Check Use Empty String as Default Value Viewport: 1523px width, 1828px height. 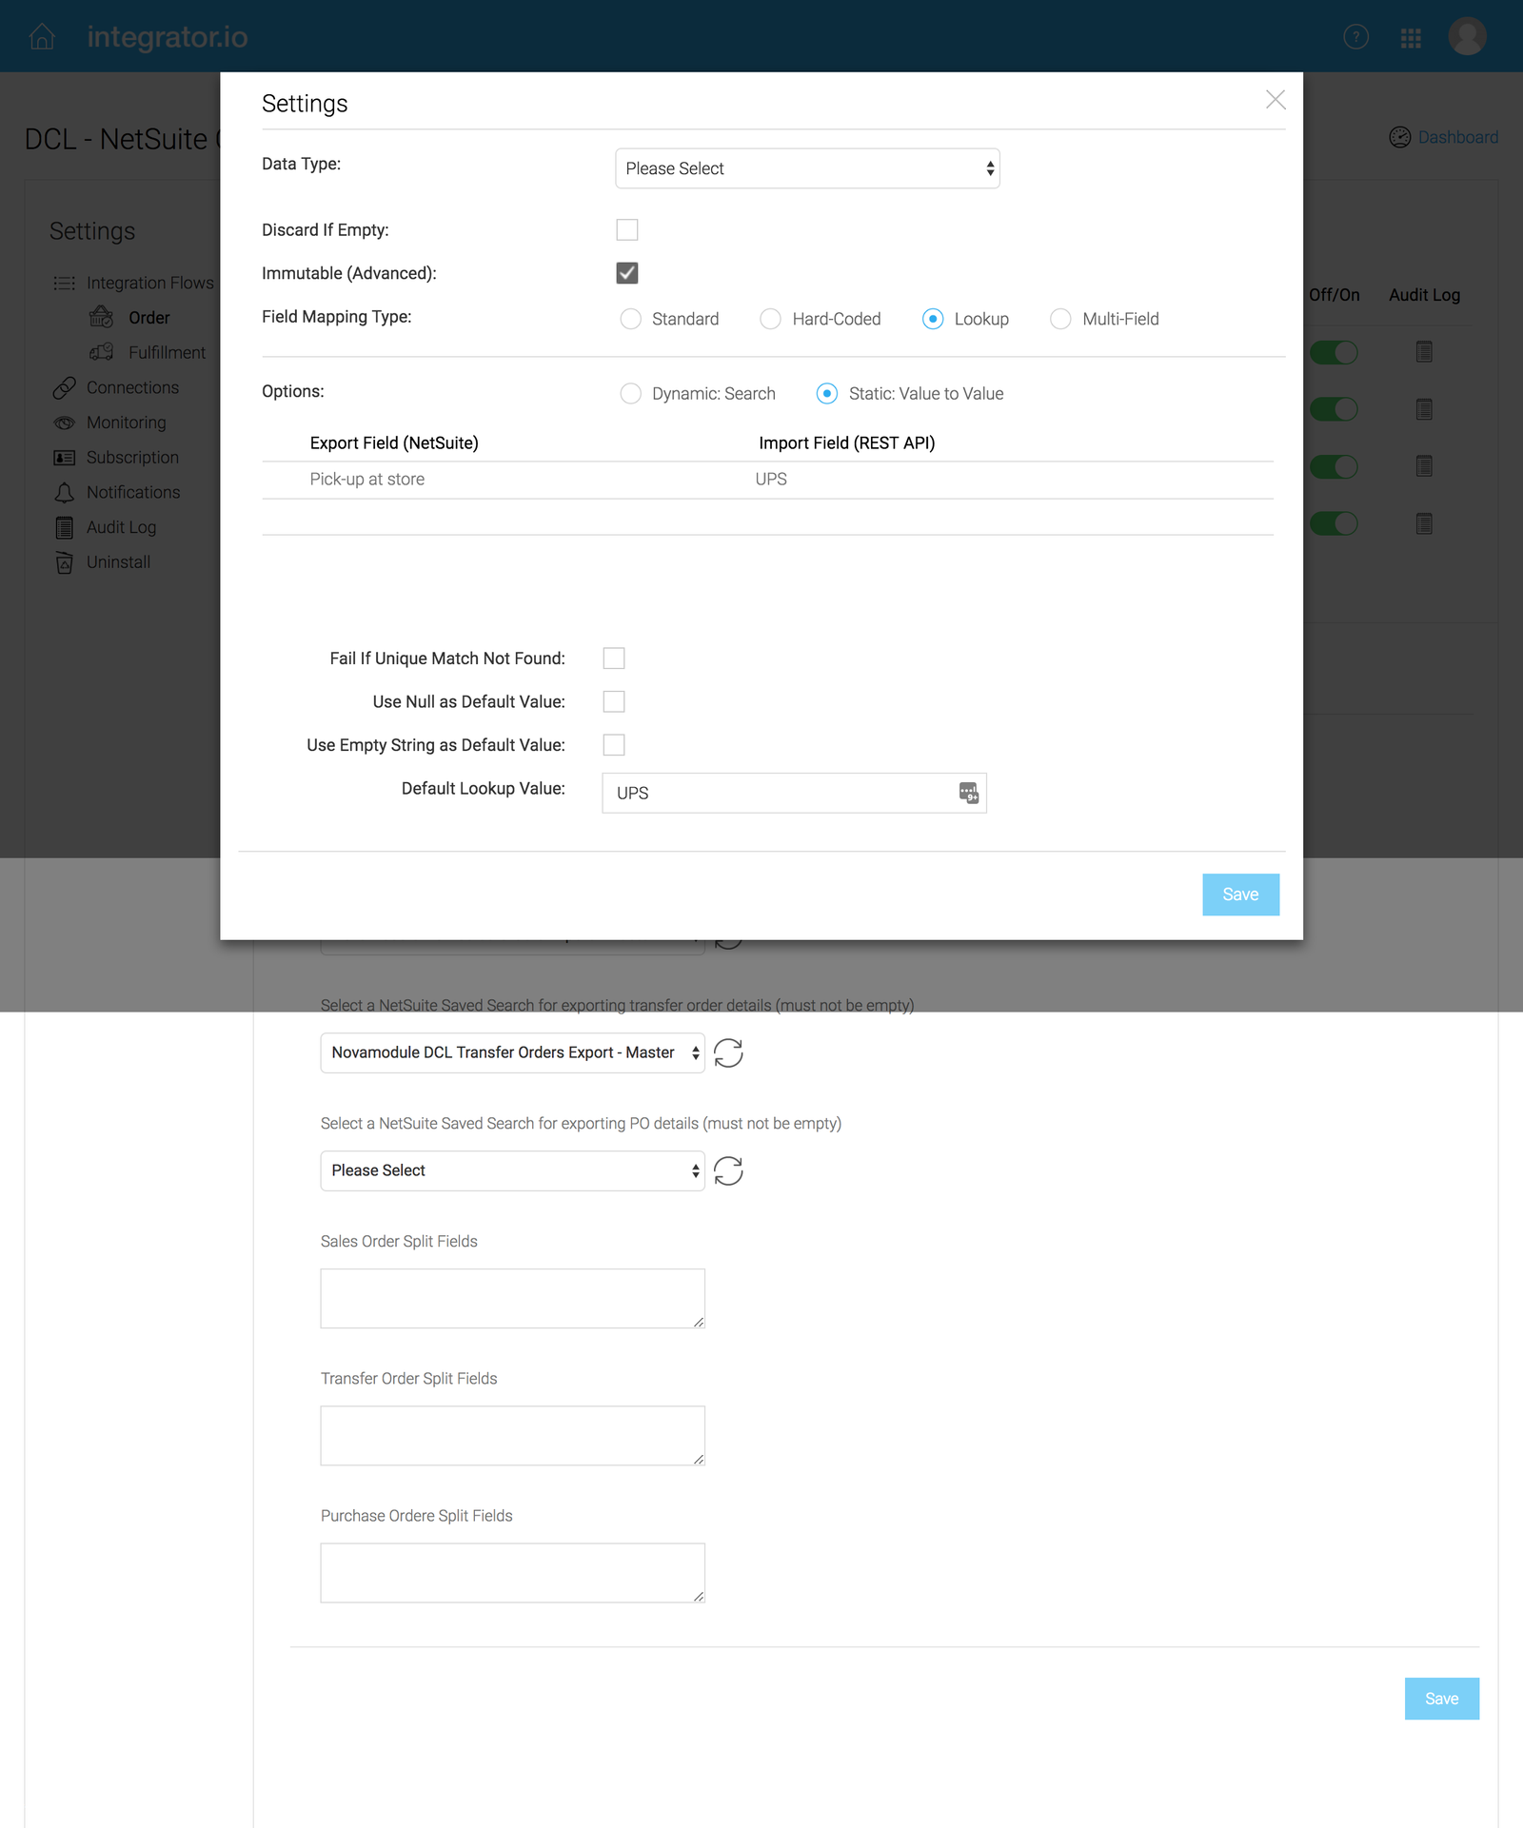pyautogui.click(x=614, y=745)
